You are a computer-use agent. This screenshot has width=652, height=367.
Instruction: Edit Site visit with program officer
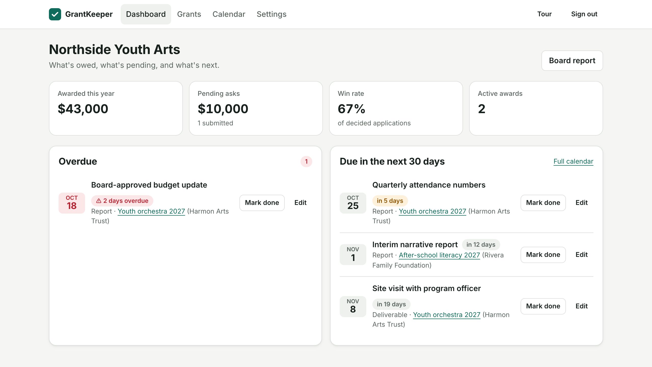tap(582, 306)
